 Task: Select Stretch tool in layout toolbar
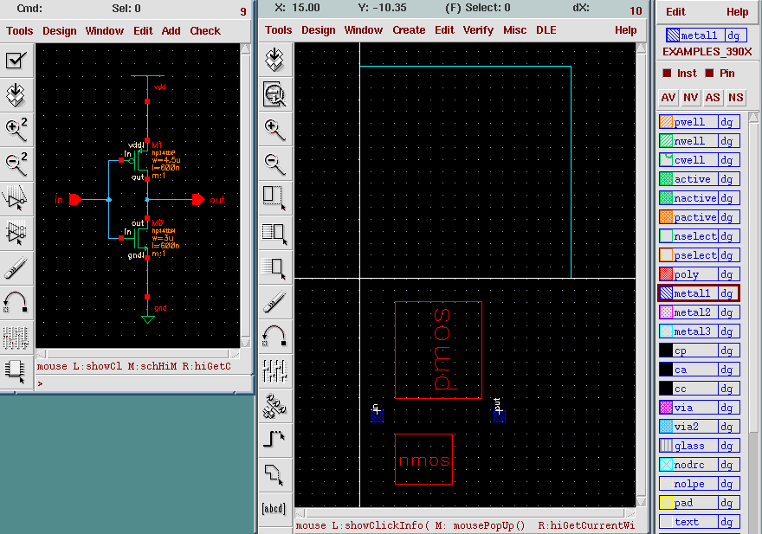point(275,197)
